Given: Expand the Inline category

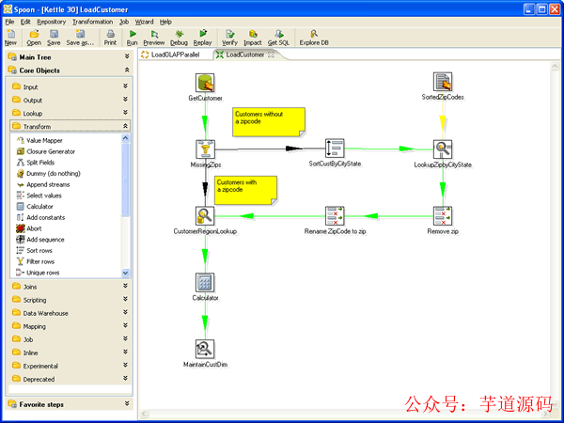Looking at the screenshot, I should point(125,352).
